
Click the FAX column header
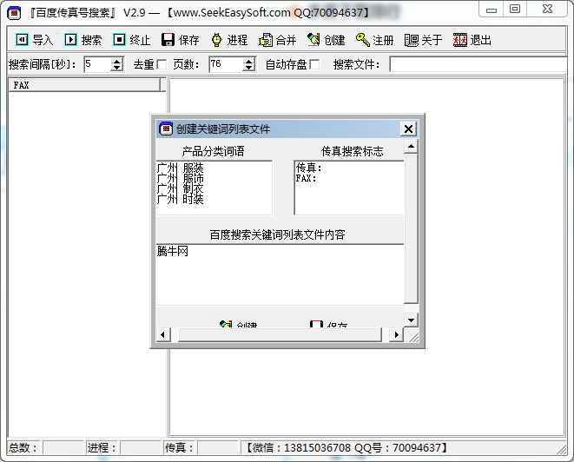84,85
